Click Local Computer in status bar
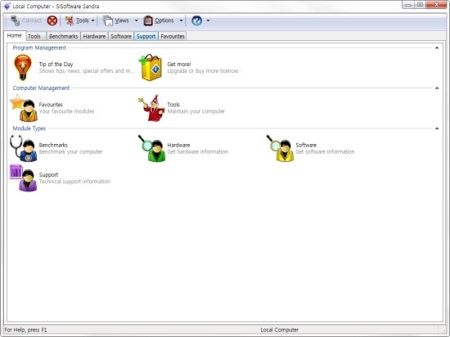The width and height of the screenshot is (450, 337). tap(280, 330)
